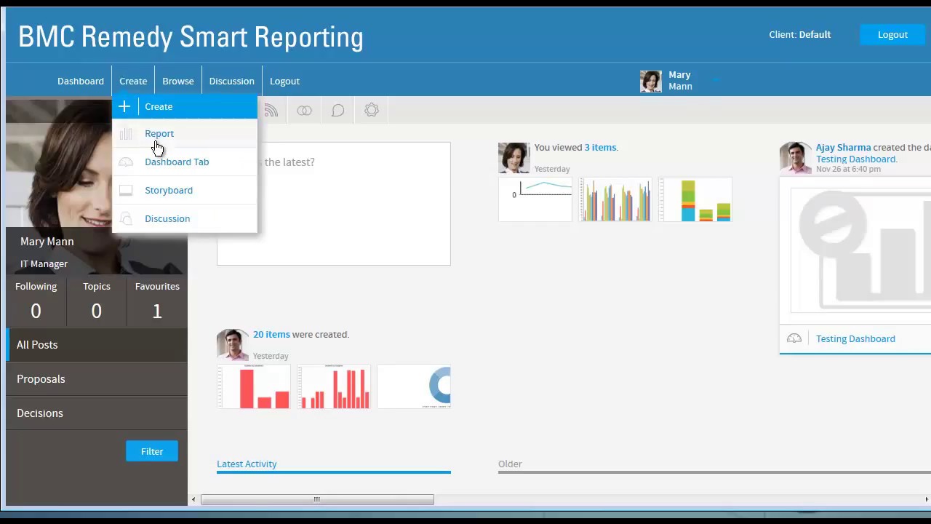Open the Discussion menu in nav bar
Screen dimensions: 931x524
232,81
